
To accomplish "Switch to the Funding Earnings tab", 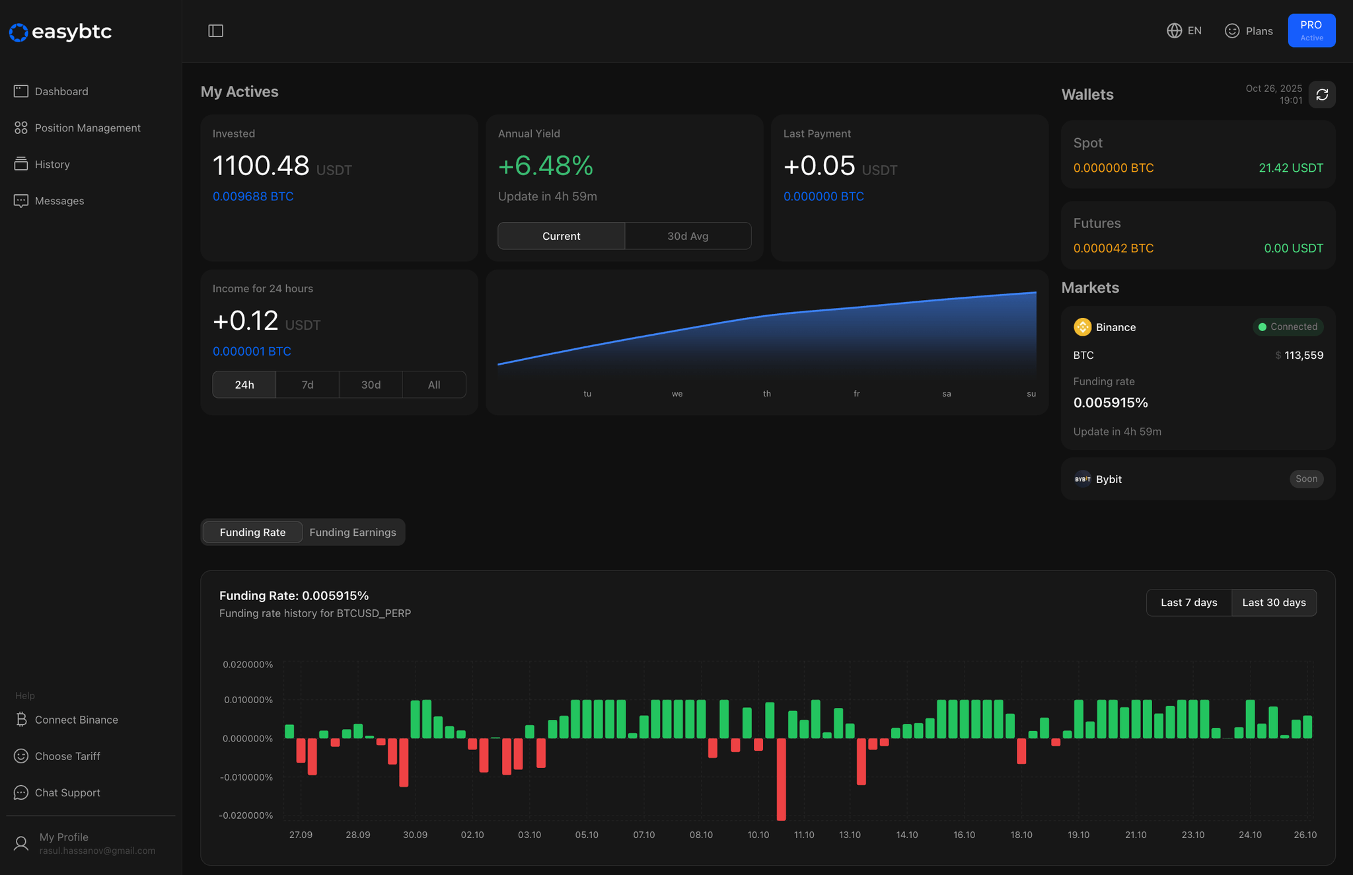I will coord(352,532).
